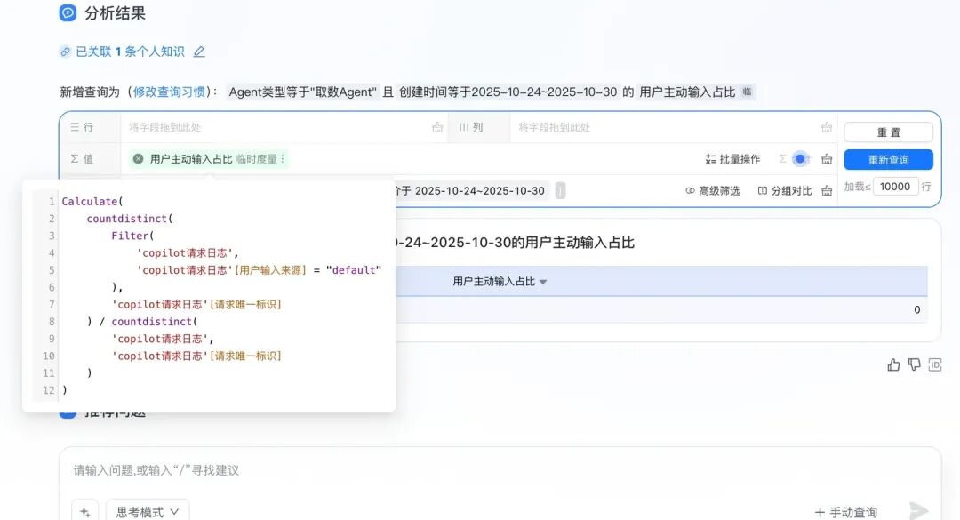Click the ID icon next to thumbs down
The image size is (960, 520).
[x=935, y=365]
